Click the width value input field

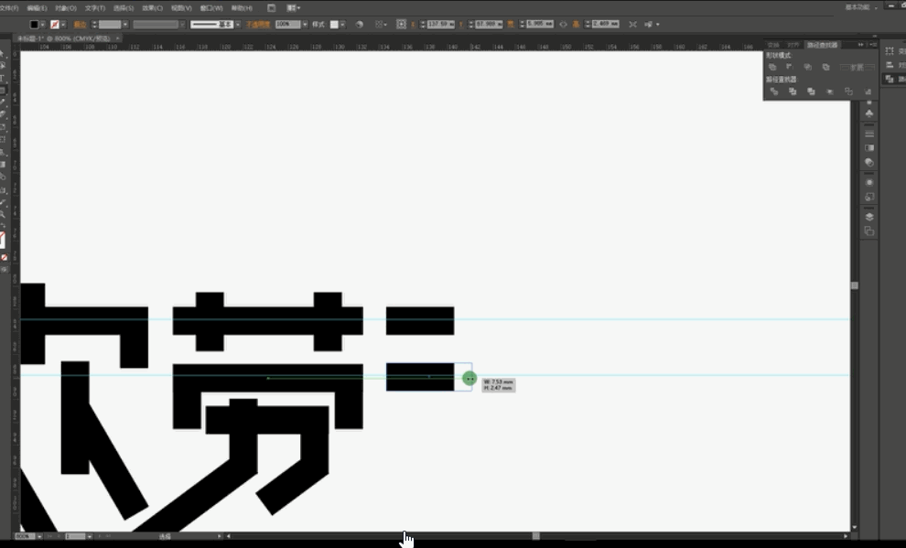(x=540, y=24)
